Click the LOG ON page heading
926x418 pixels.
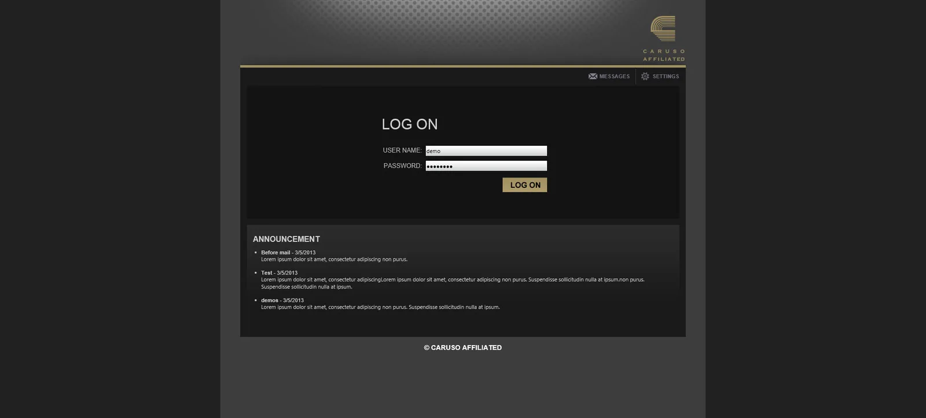pyautogui.click(x=410, y=124)
